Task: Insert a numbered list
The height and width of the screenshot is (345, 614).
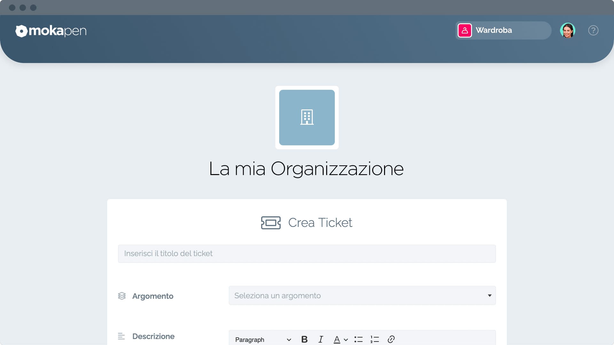Action: [x=374, y=339]
